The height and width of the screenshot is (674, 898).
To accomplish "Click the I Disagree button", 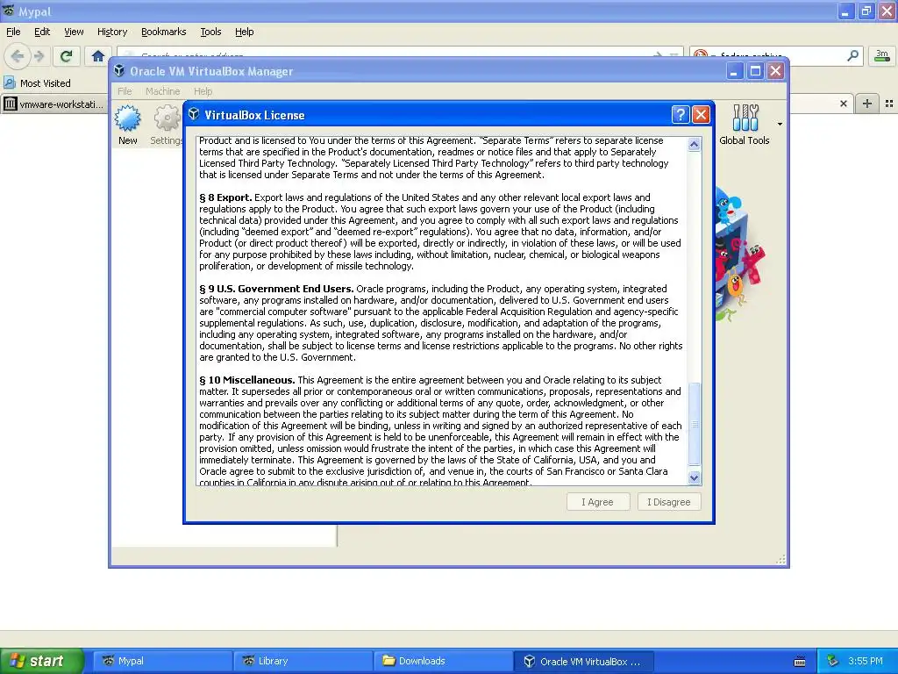I will click(668, 502).
